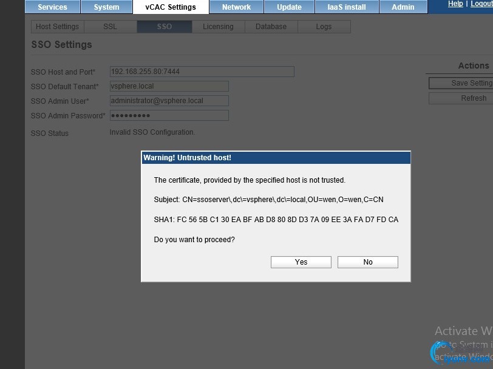Open the IaaS install tab
This screenshot has width=493, height=369.
[347, 7]
